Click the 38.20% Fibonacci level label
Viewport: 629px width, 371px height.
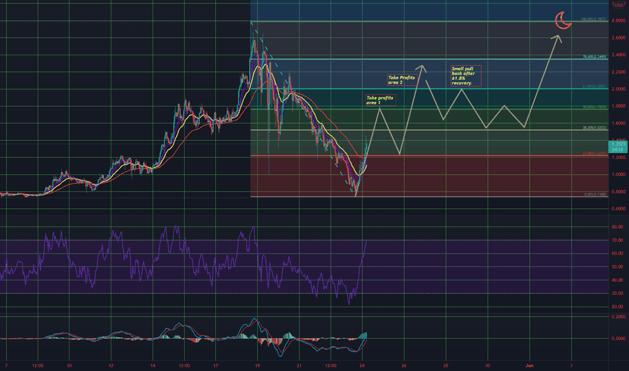pyautogui.click(x=594, y=128)
